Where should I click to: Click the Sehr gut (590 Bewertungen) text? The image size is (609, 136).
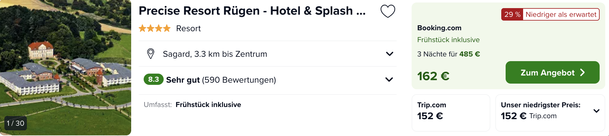point(221,80)
